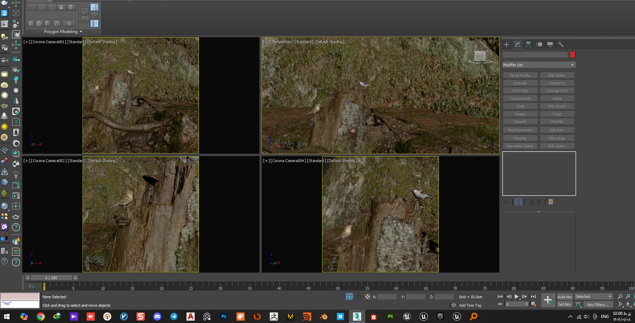Click the yellow sun light icon in left toolbar
The image size is (635, 323).
coord(4,127)
